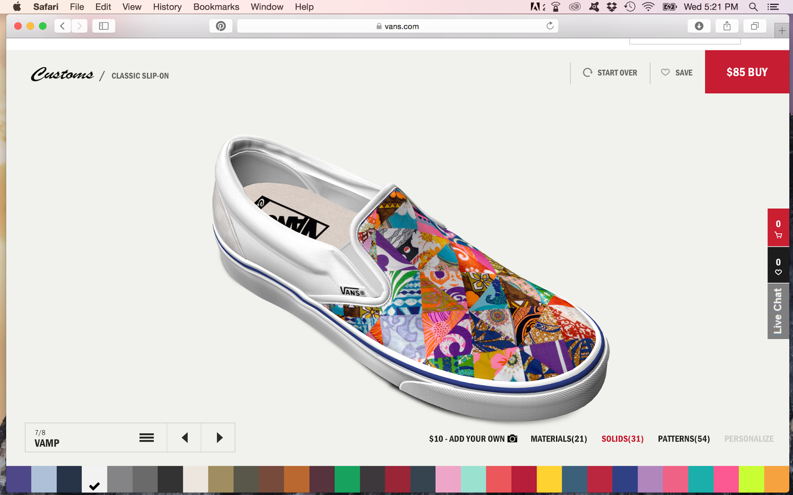This screenshot has height=495, width=793.
Task: Show all Safari tabs overview
Action: coord(755,26)
